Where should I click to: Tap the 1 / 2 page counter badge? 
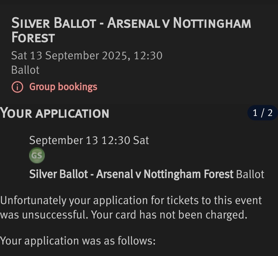pyautogui.click(x=262, y=113)
